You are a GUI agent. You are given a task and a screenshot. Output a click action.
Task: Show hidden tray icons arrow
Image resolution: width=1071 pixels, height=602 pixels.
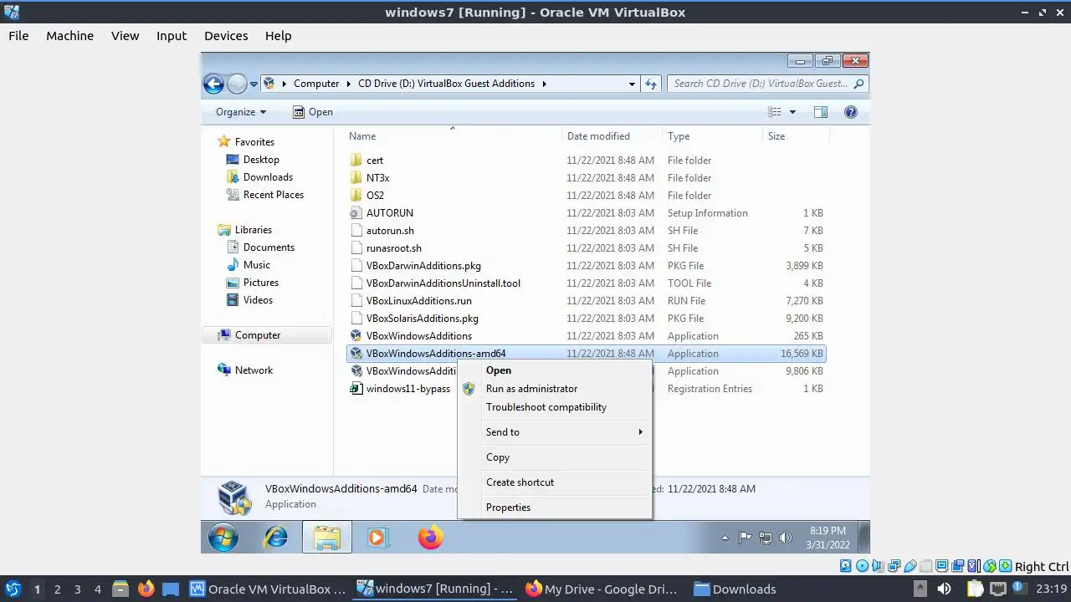pos(725,538)
